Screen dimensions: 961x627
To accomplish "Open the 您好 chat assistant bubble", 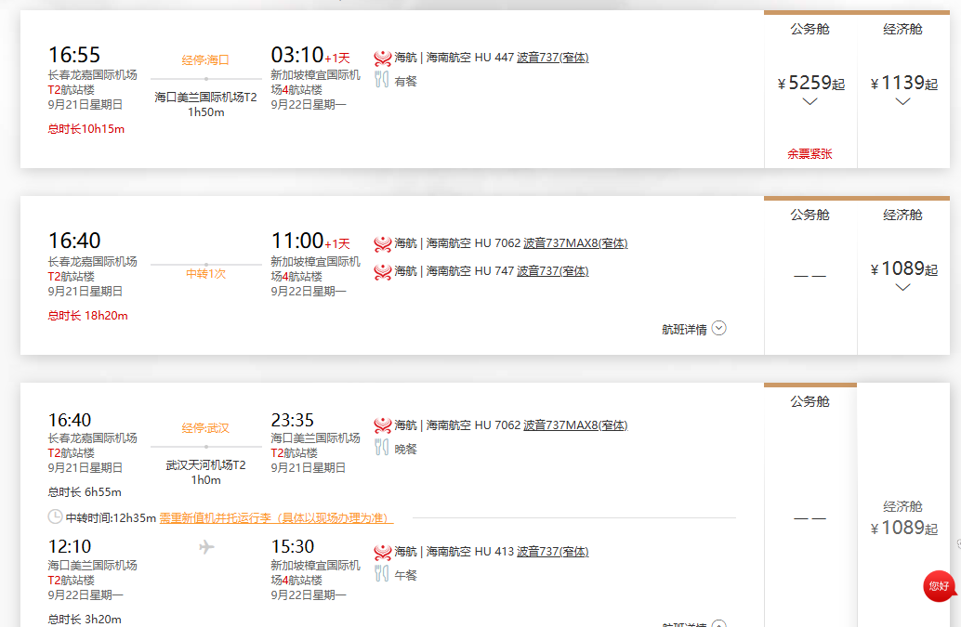I will point(939,586).
